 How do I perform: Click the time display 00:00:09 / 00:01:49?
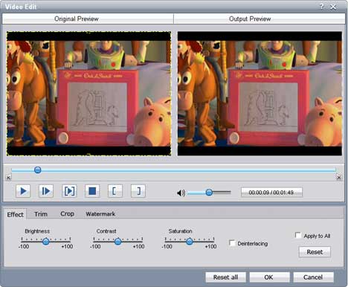coord(271,193)
